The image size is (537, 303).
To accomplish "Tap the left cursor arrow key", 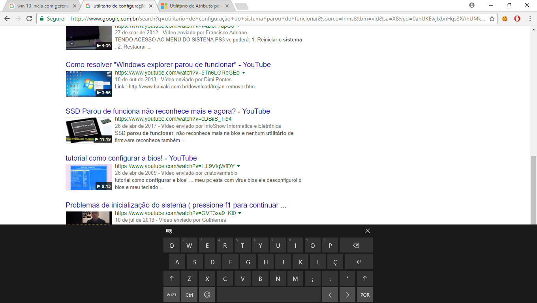I will [330, 295].
